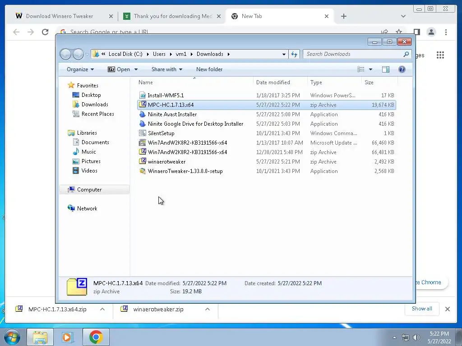Image resolution: width=462 pixels, height=346 pixels.
Task: Select the MPC-HC.1.7.13.x64 zip icon
Action: pos(143,105)
